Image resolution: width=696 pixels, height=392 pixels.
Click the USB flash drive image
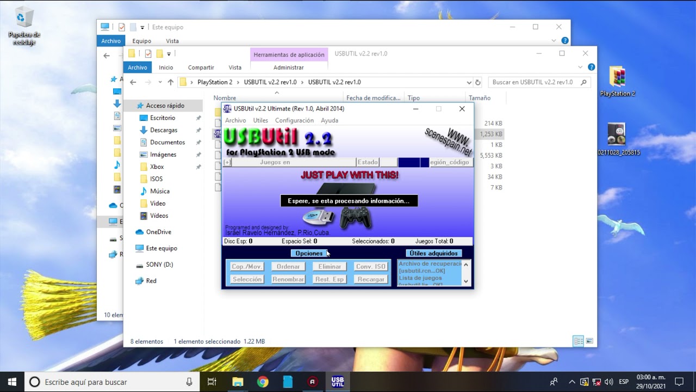click(319, 217)
